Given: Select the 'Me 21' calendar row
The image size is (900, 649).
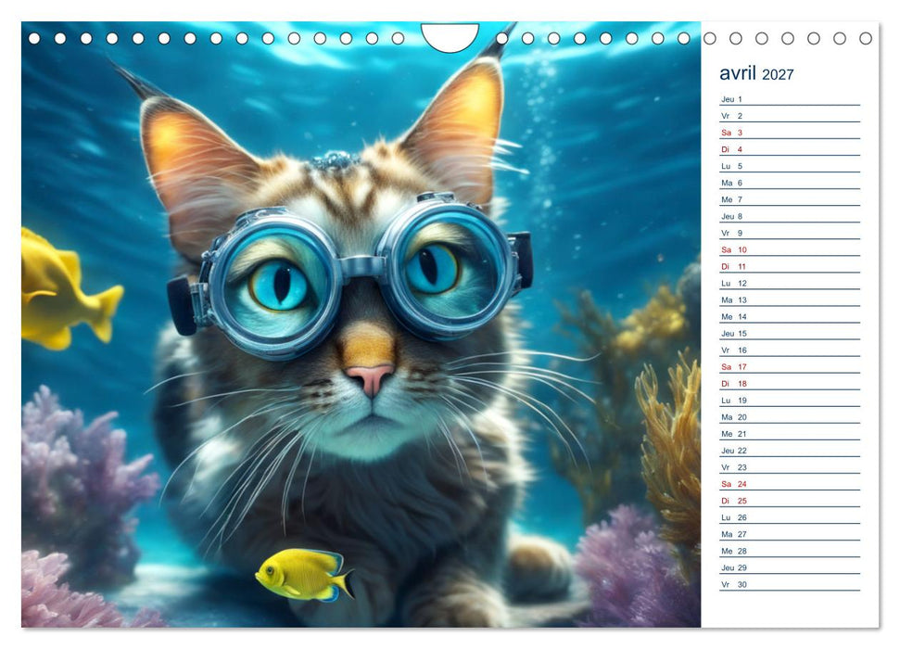Looking at the screenshot, I should point(789,433).
